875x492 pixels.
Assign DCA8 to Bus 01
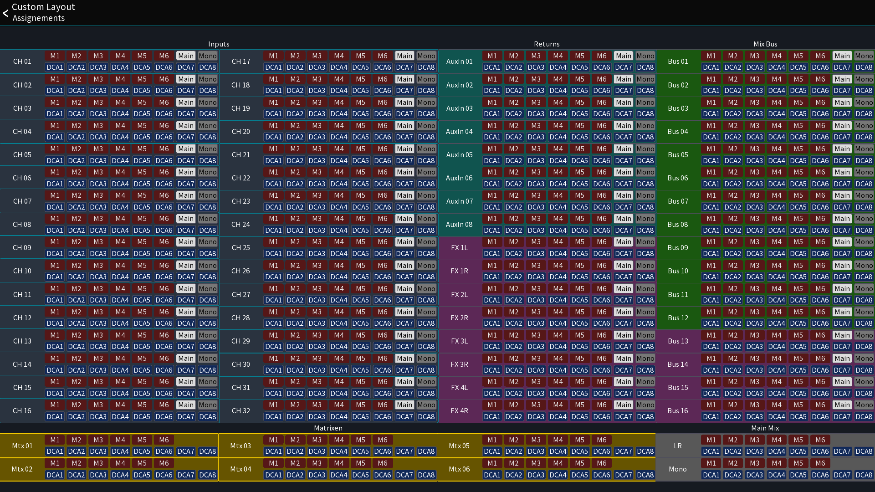[864, 67]
